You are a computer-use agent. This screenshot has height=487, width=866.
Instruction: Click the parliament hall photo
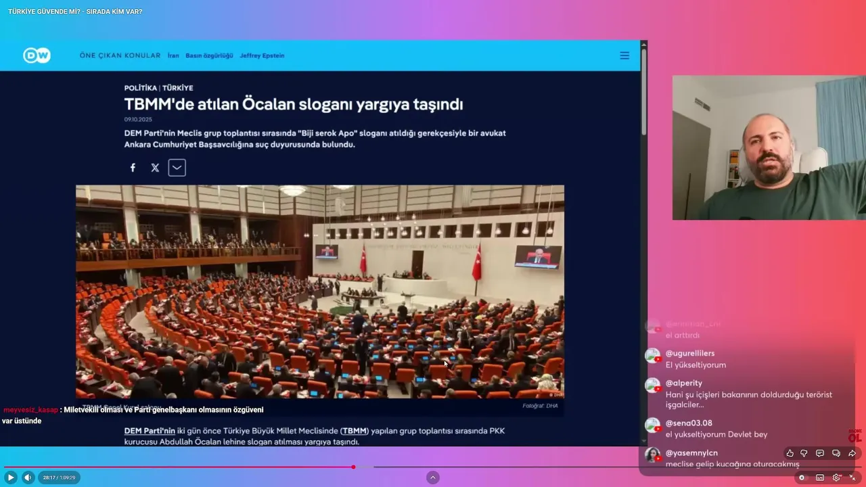[320, 292]
